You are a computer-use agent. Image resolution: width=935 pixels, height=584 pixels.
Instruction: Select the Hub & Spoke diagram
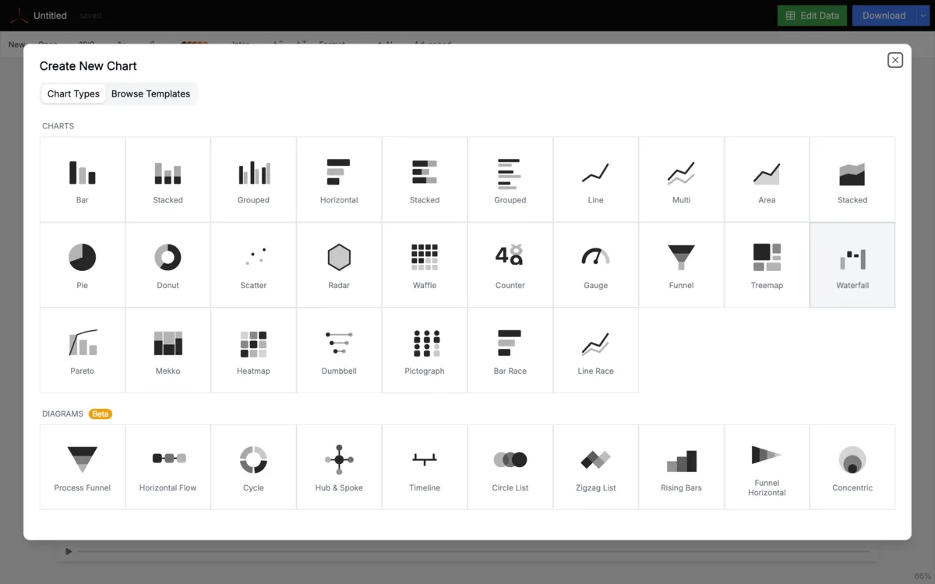click(339, 467)
